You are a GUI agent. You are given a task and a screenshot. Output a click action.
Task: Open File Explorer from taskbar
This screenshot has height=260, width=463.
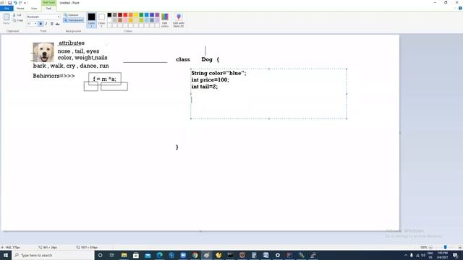point(124,255)
